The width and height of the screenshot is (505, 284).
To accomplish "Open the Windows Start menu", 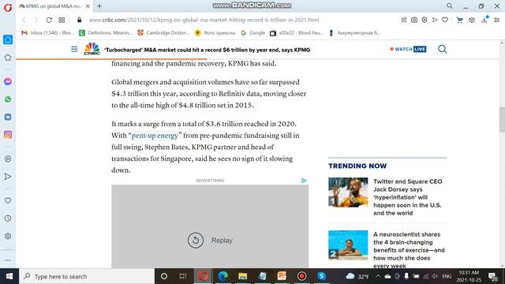I will [x=9, y=276].
